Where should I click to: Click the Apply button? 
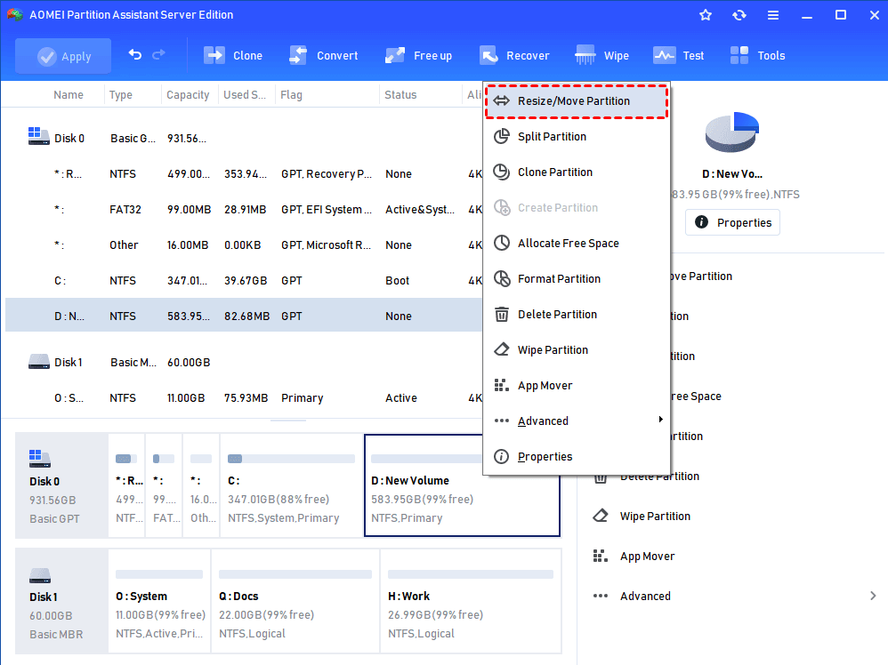63,56
